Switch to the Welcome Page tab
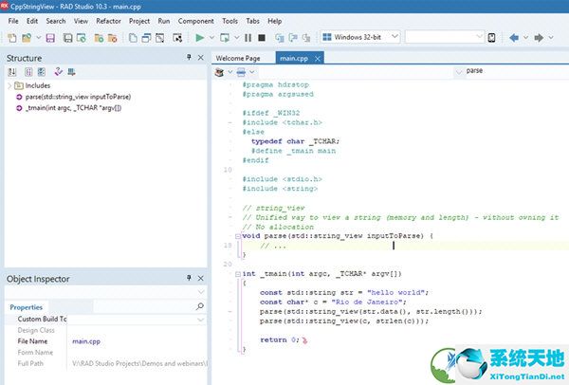The height and width of the screenshot is (385, 569). [x=238, y=58]
